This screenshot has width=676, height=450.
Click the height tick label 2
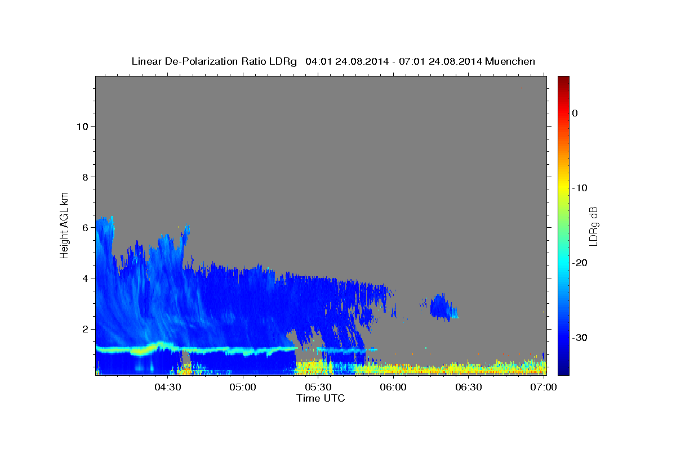[x=85, y=329]
